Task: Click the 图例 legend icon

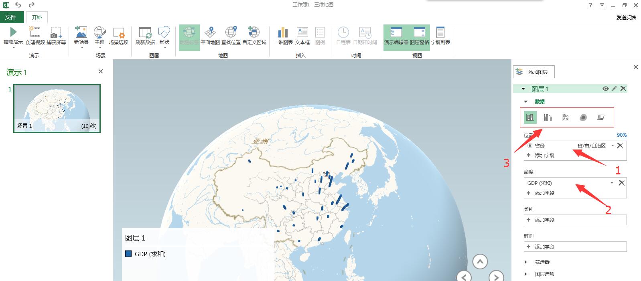Action: pyautogui.click(x=320, y=32)
